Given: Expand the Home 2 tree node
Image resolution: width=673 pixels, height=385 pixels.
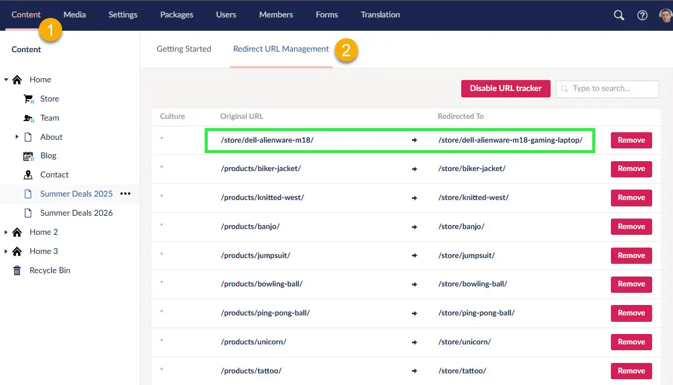Looking at the screenshot, I should coord(6,232).
